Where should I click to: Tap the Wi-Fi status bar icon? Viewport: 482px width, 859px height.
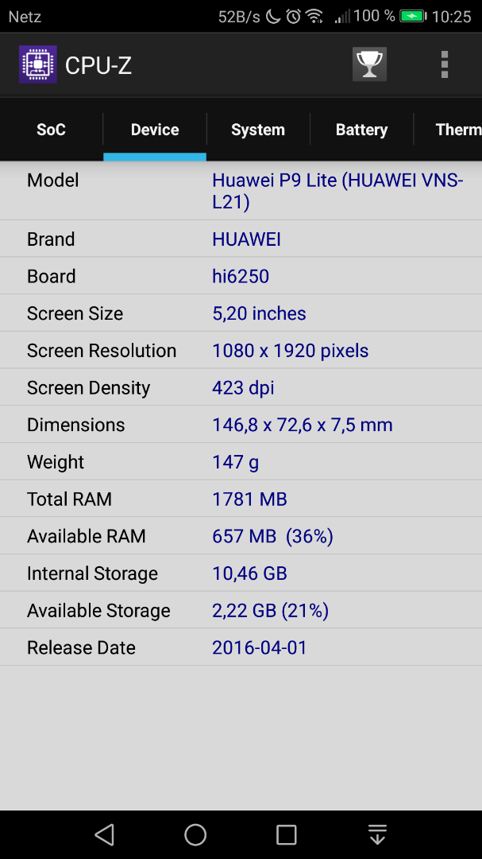pos(314,17)
